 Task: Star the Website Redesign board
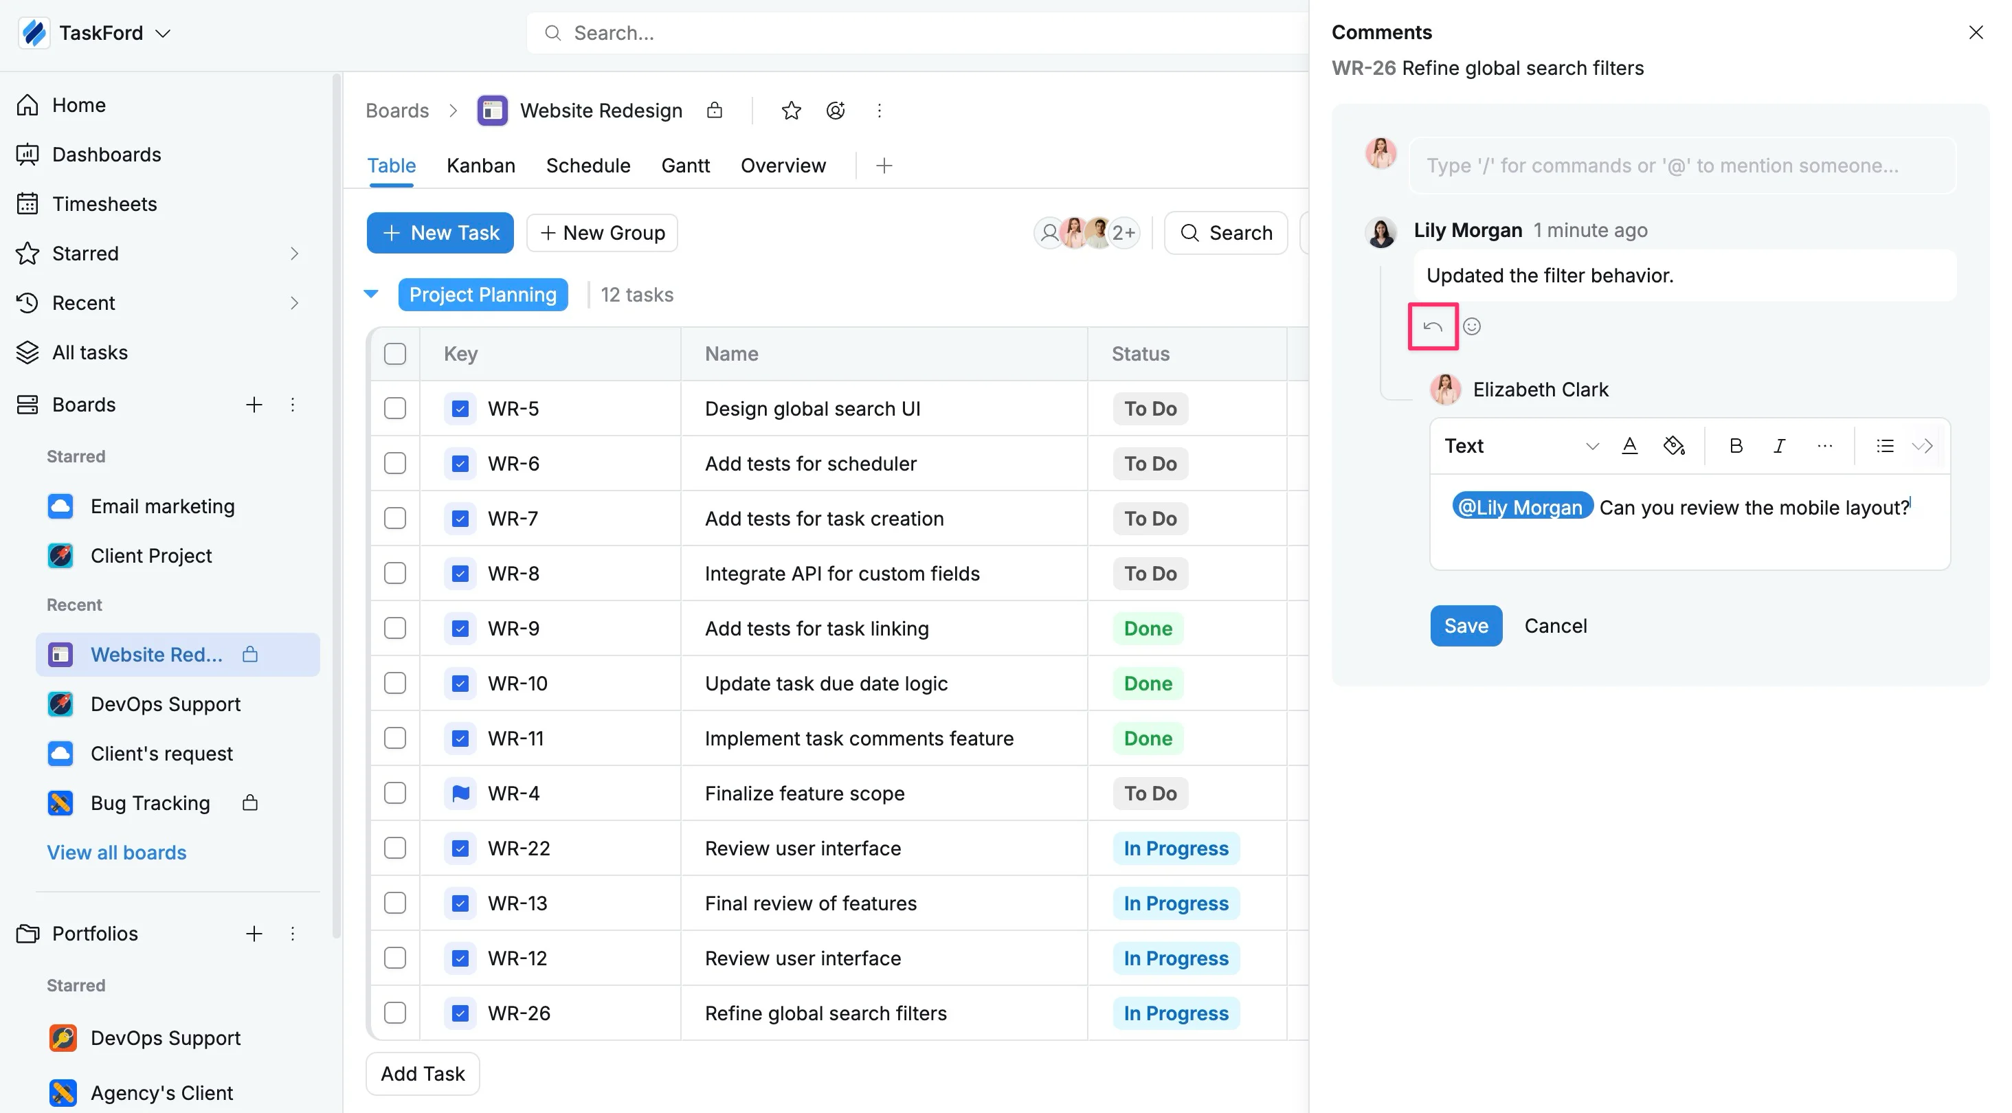tap(791, 111)
